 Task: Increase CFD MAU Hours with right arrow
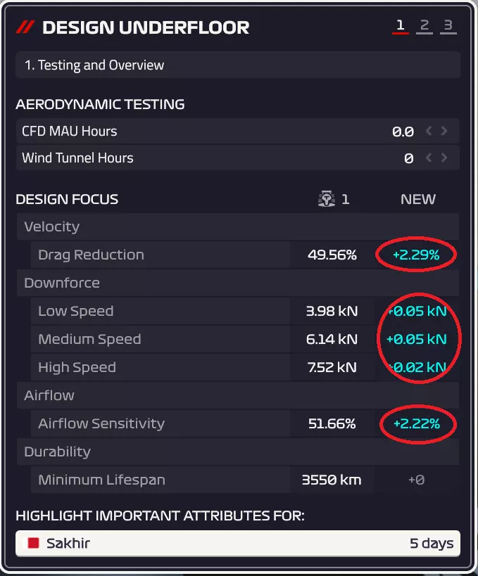[x=444, y=131]
